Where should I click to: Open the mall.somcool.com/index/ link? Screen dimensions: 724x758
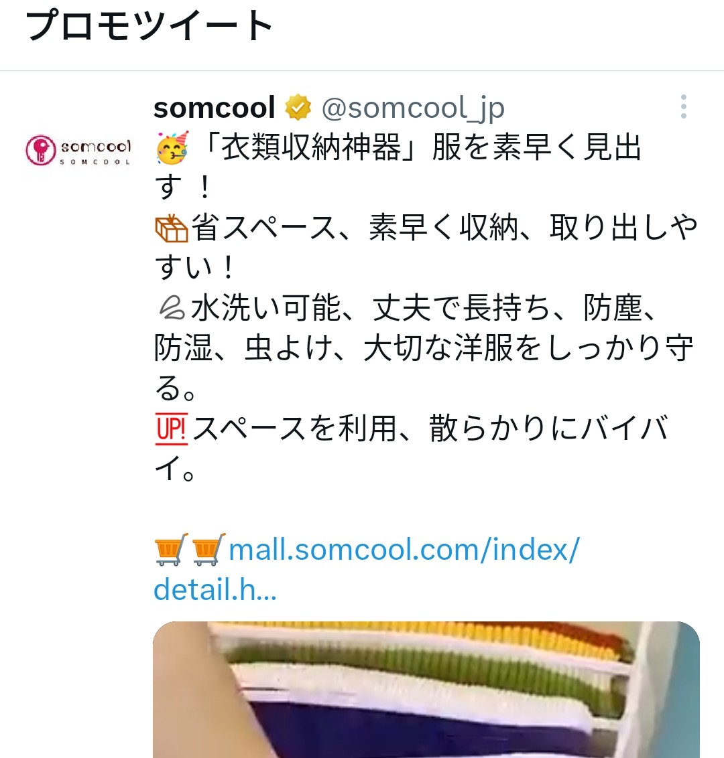(404, 550)
